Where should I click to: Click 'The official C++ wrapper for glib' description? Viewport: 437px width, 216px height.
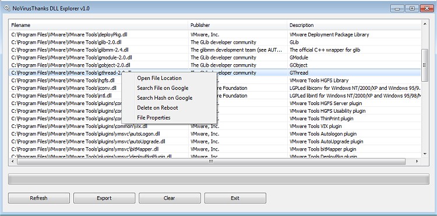pyautogui.click(x=325, y=50)
